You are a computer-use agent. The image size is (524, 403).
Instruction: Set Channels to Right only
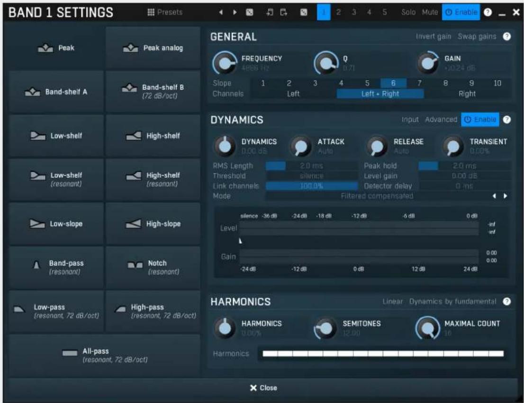tap(467, 94)
